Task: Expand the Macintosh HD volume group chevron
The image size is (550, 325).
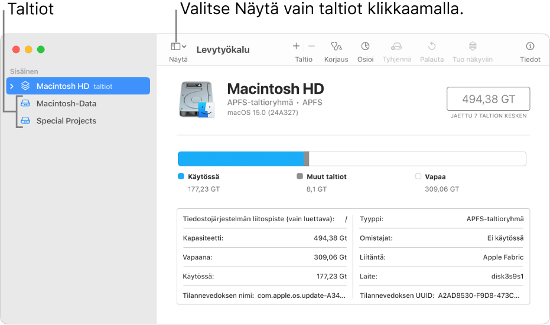Action: click(x=12, y=86)
